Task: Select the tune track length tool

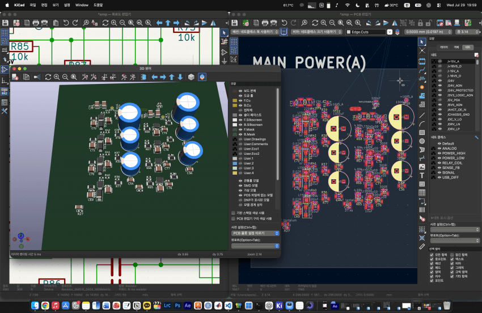Action: 422,78
